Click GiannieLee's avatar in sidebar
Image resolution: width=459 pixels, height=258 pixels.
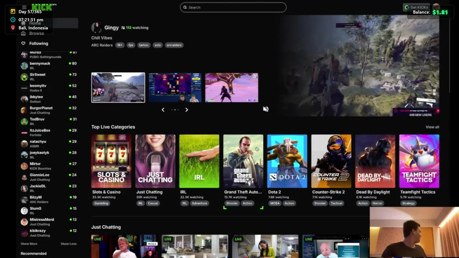pyautogui.click(x=24, y=177)
